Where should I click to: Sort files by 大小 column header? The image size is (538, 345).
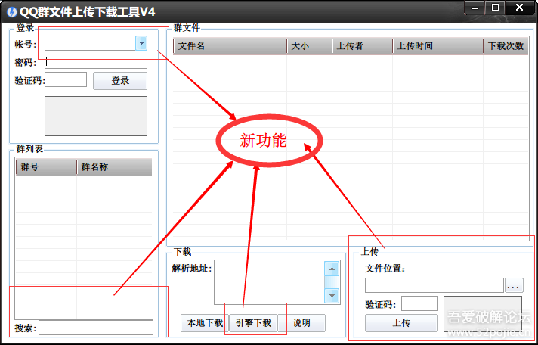coord(310,45)
